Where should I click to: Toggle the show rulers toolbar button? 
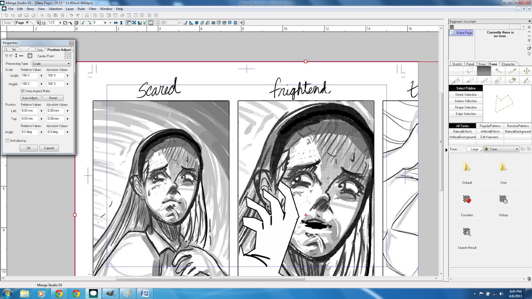tap(128, 23)
